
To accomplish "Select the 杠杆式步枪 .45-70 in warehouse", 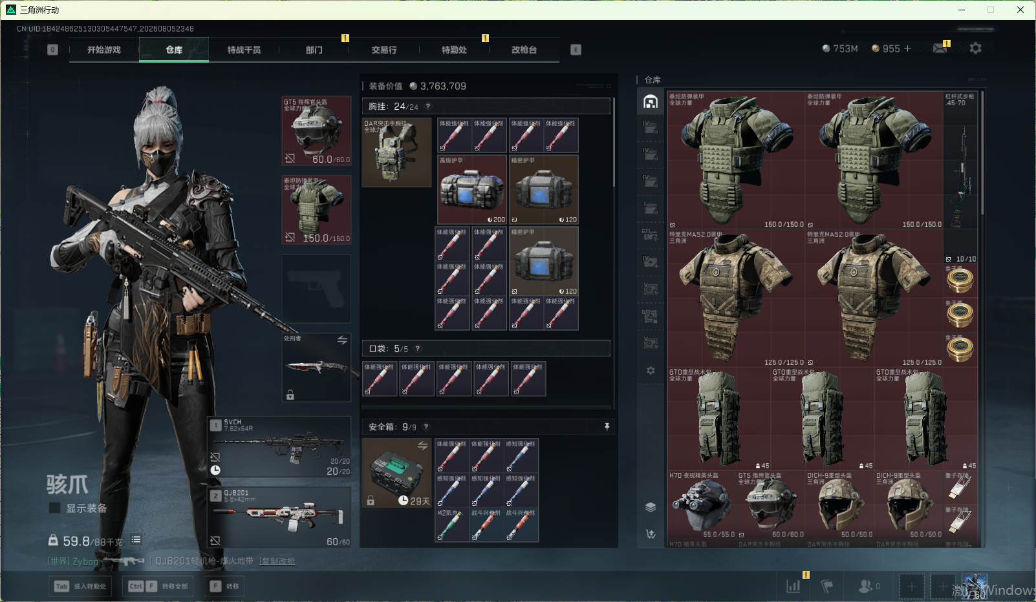I will (x=960, y=177).
